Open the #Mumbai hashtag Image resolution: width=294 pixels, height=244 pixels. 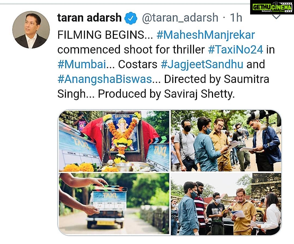click(82, 64)
